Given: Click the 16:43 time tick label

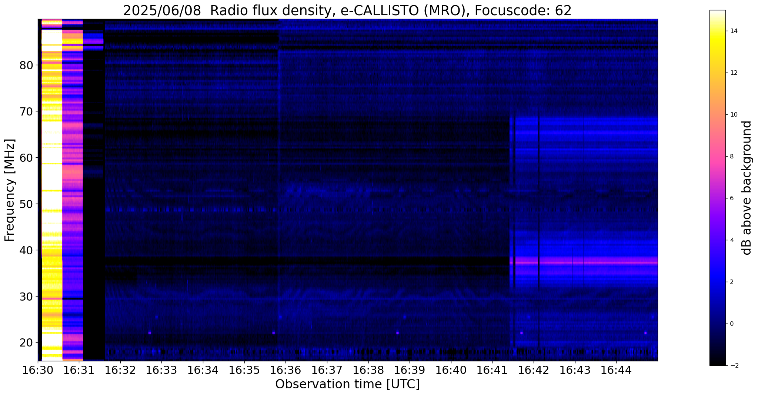Looking at the screenshot, I should pyautogui.click(x=575, y=369).
